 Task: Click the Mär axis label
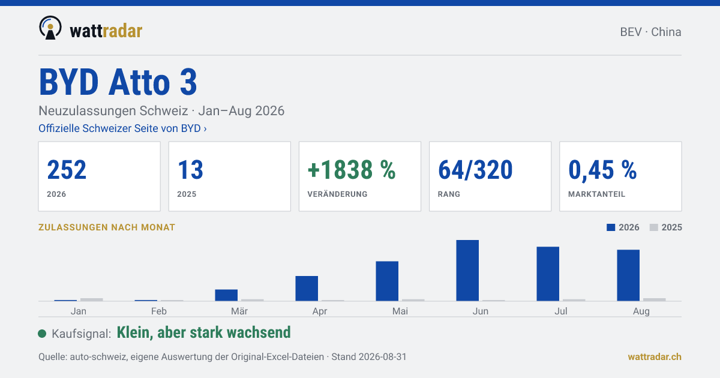(x=239, y=311)
